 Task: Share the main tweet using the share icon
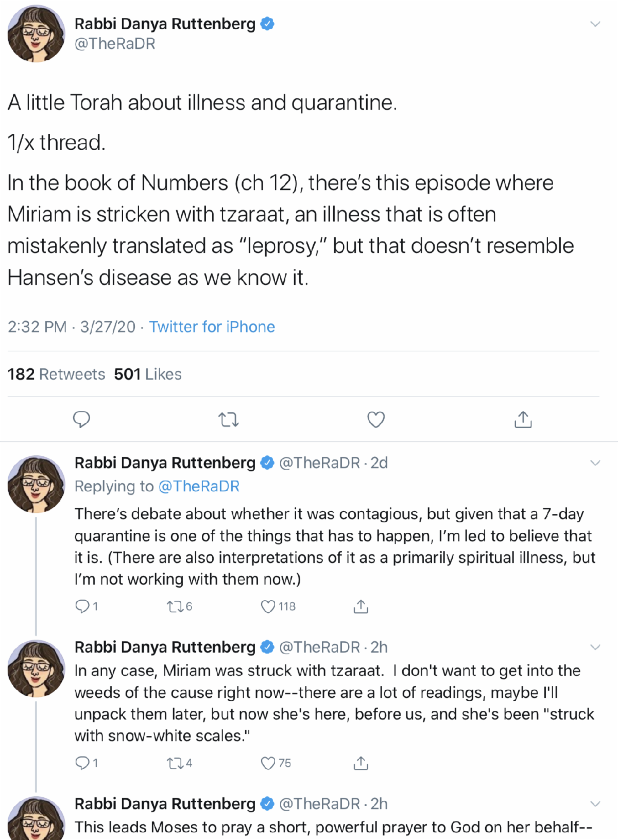[523, 420]
